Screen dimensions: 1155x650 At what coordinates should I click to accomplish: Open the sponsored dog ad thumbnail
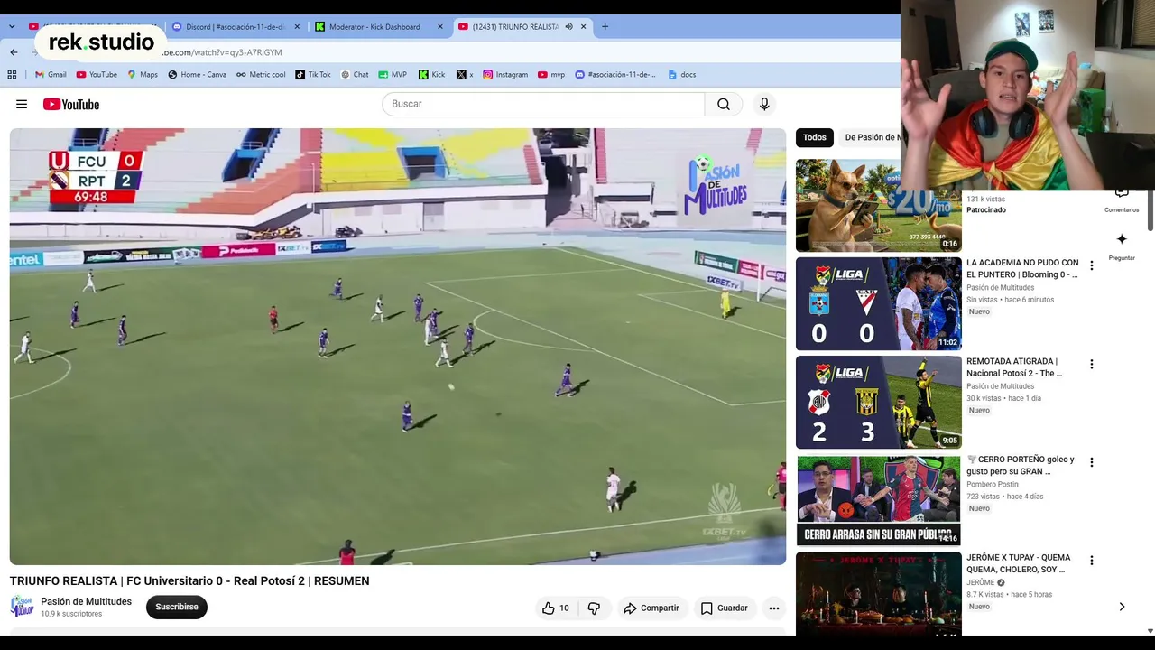(879, 206)
